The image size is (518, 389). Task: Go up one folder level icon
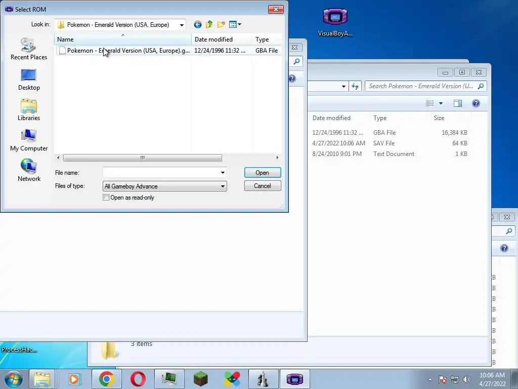pos(209,24)
